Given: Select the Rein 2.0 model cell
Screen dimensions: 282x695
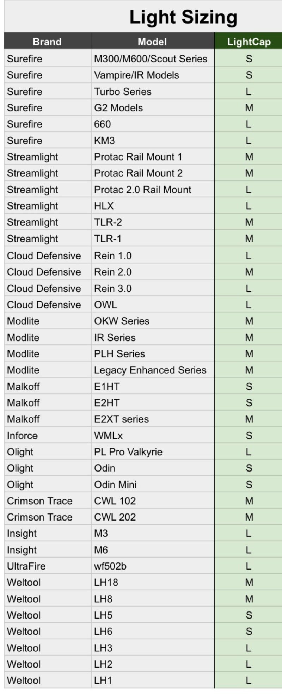Looking at the screenshot, I should point(113,272).
